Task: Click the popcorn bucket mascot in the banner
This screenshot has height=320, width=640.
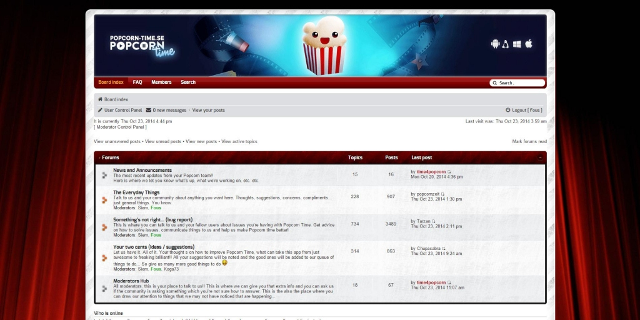Action: coord(324,45)
